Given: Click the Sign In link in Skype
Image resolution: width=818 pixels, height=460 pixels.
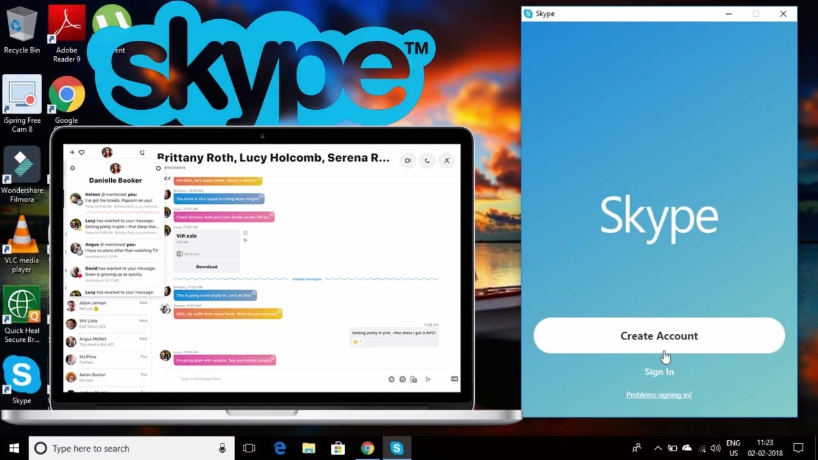Looking at the screenshot, I should point(659,372).
